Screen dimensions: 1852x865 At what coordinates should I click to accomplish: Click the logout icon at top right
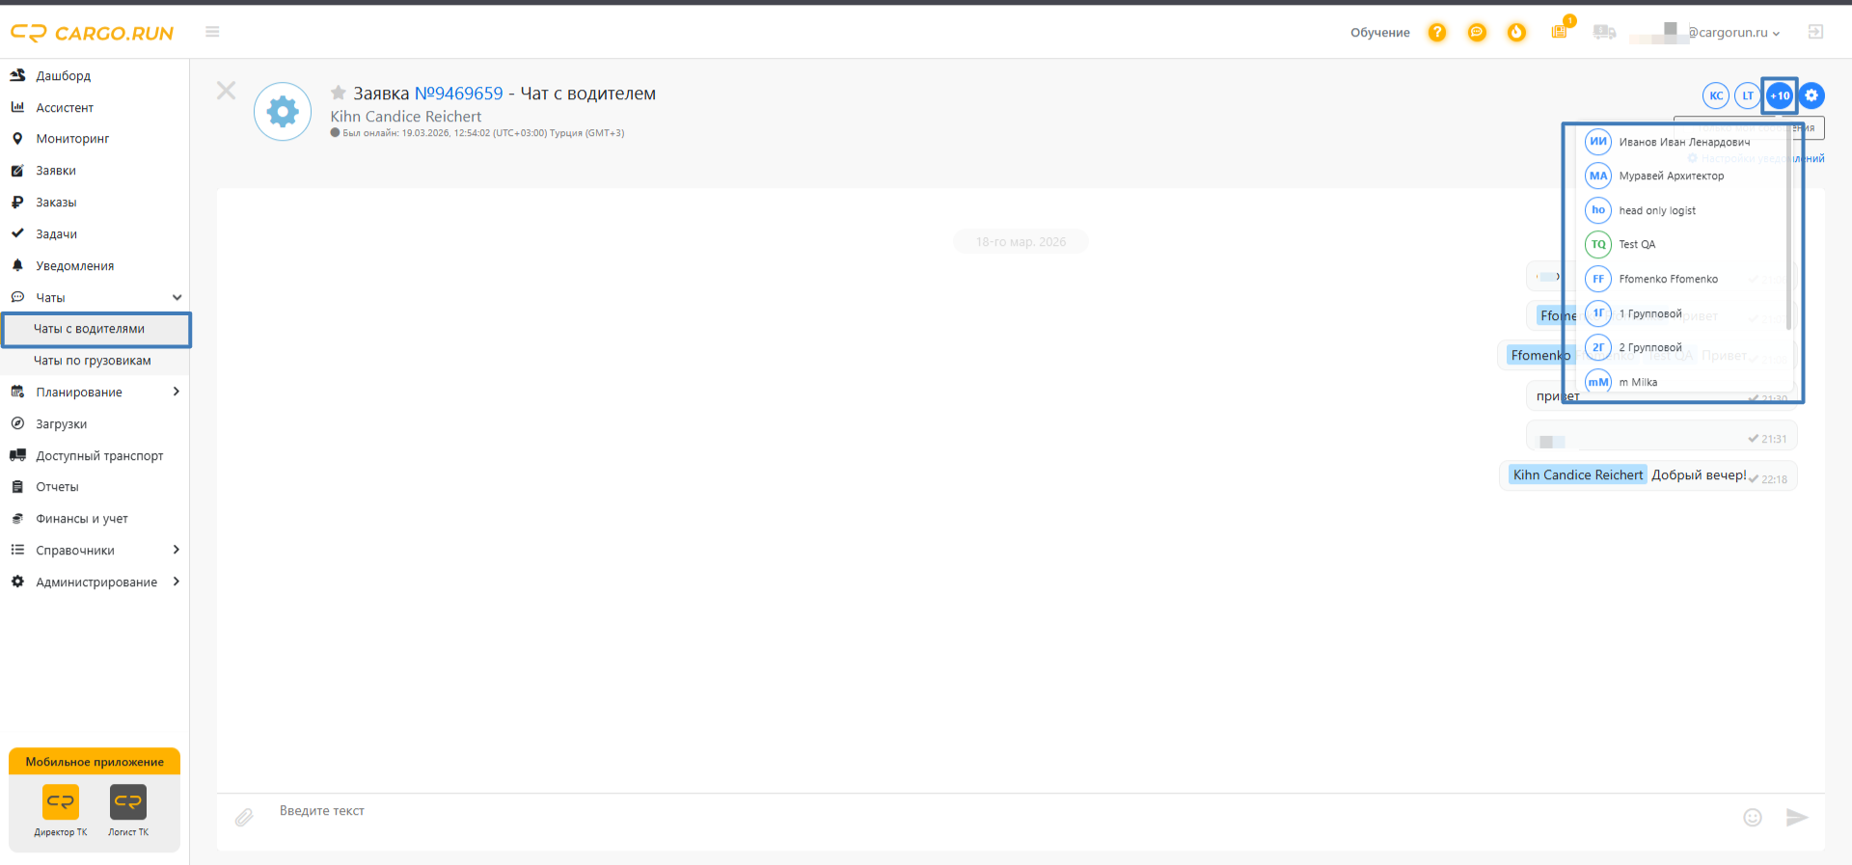(x=1815, y=32)
